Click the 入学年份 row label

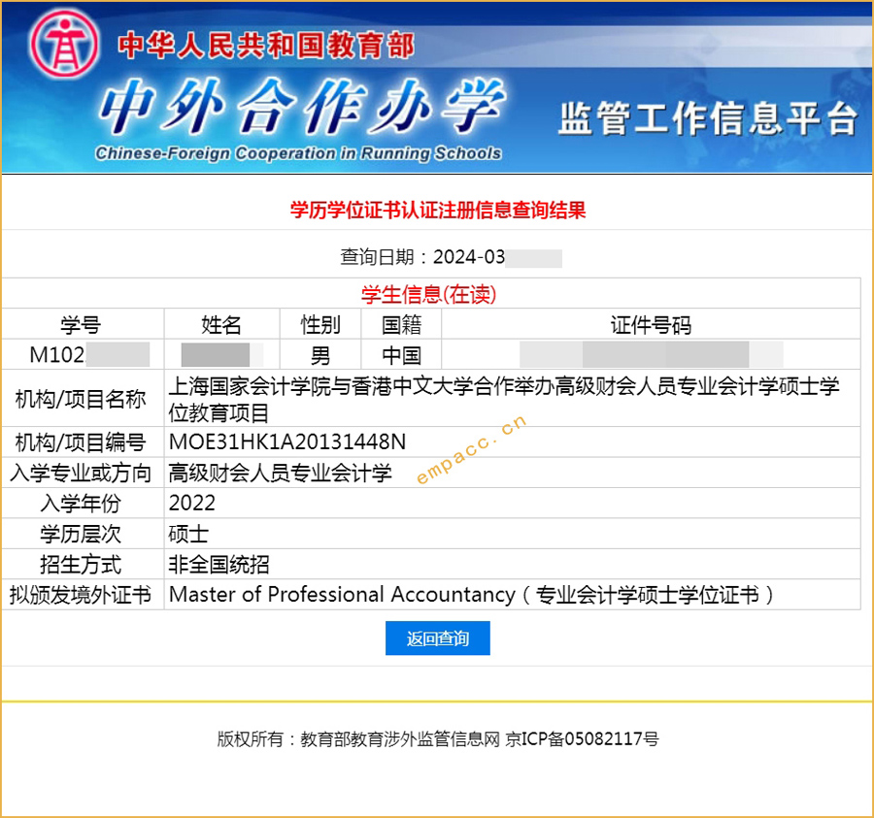coord(81,504)
